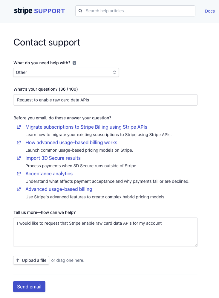Click the Send email button
Screen dimensions: 219x298
(x=29, y=286)
